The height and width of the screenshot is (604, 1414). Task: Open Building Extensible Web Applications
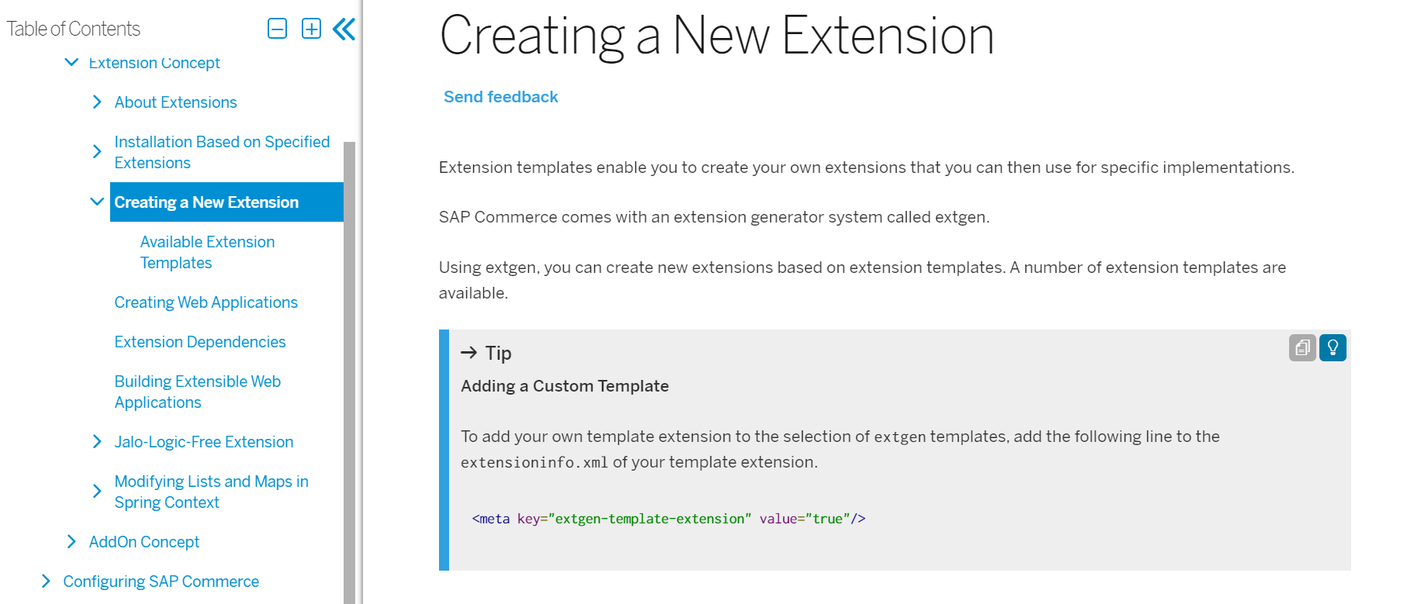197,392
